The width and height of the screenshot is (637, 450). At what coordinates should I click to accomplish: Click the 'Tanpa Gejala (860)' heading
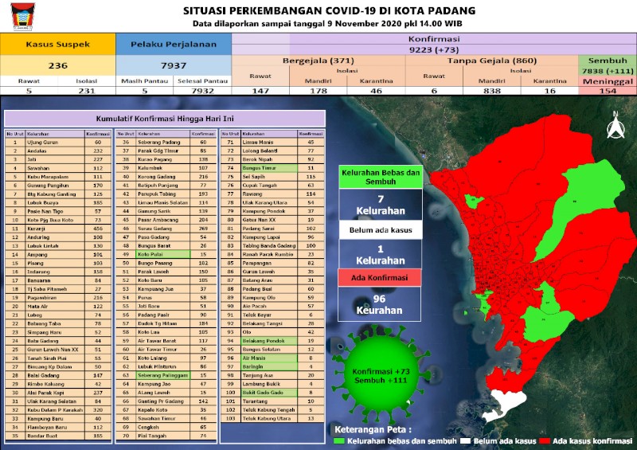tap(492, 61)
